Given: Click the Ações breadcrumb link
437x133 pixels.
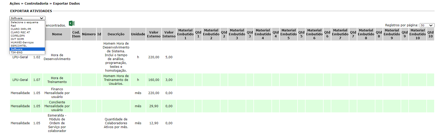Looking at the screenshot, I should tap(15, 4).
